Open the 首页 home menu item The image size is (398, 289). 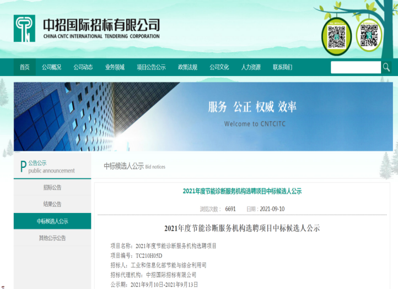click(x=25, y=67)
